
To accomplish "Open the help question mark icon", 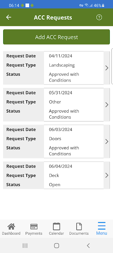I will pos(99,17).
